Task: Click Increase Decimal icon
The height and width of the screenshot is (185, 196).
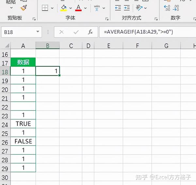Action: (x=167, y=8)
